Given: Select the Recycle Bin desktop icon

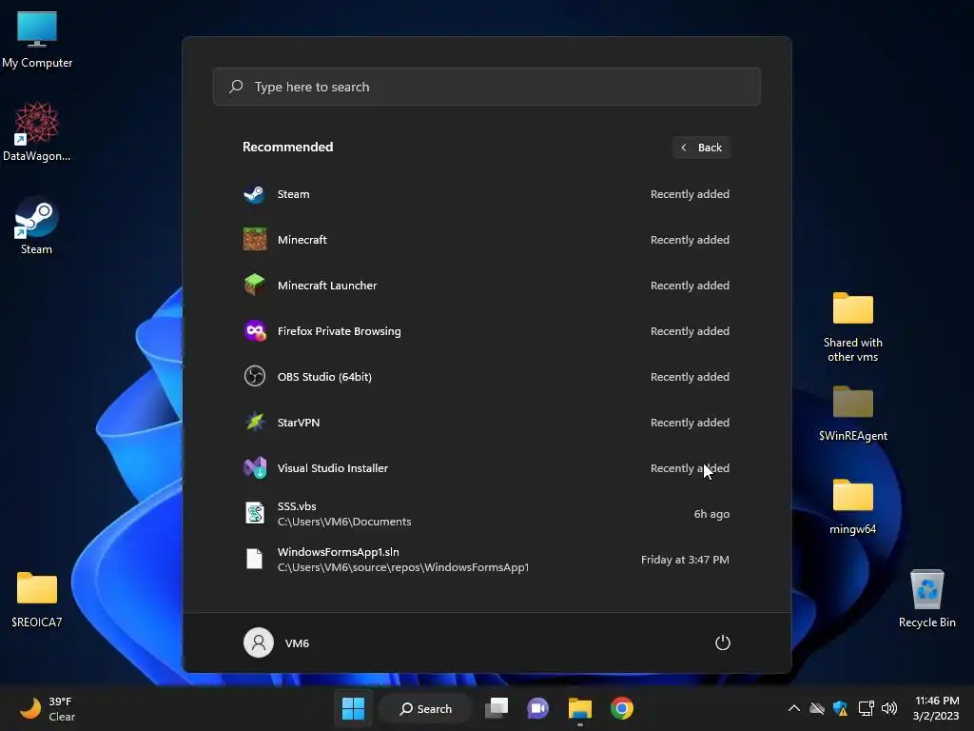Looking at the screenshot, I should [x=926, y=600].
